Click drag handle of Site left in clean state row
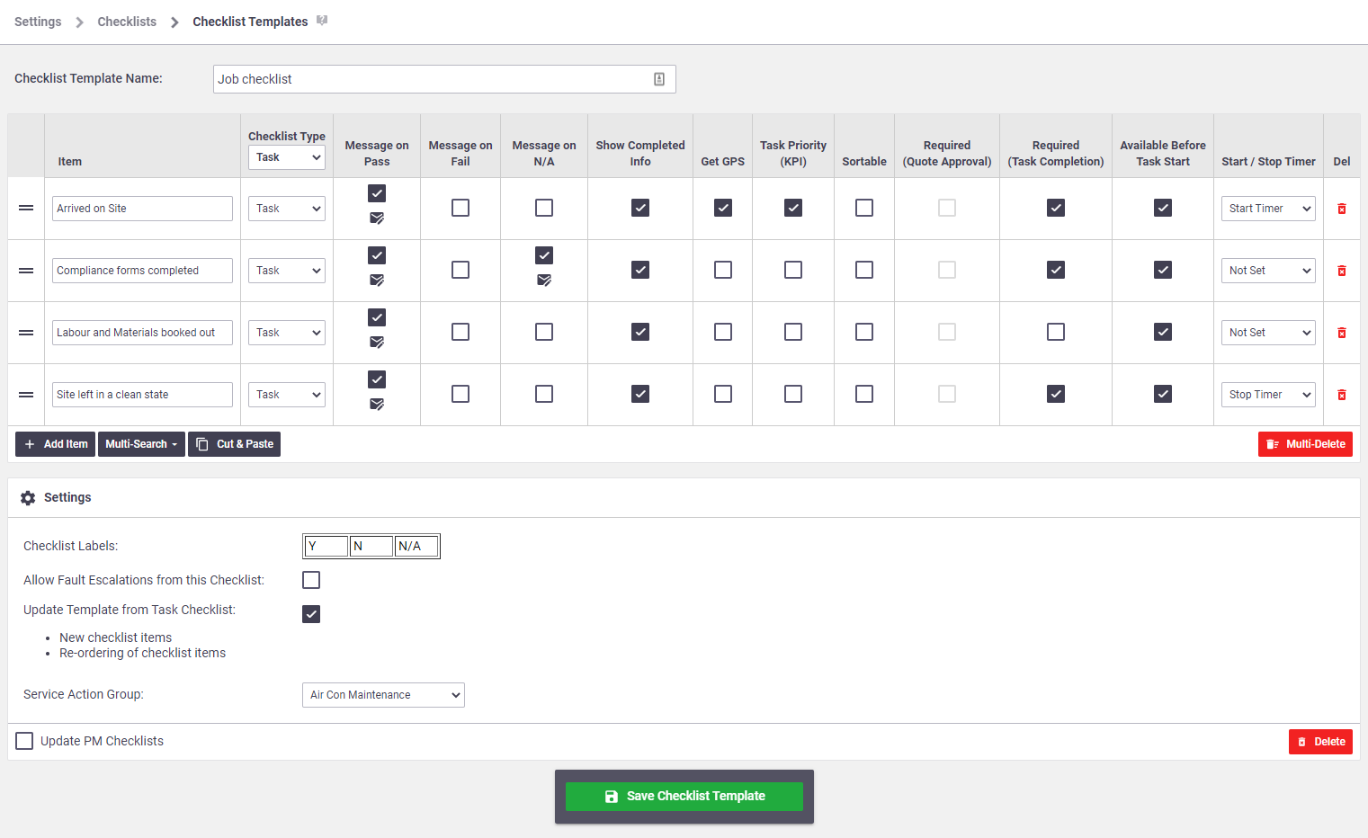Screen dimensions: 1368x838 tap(26, 395)
